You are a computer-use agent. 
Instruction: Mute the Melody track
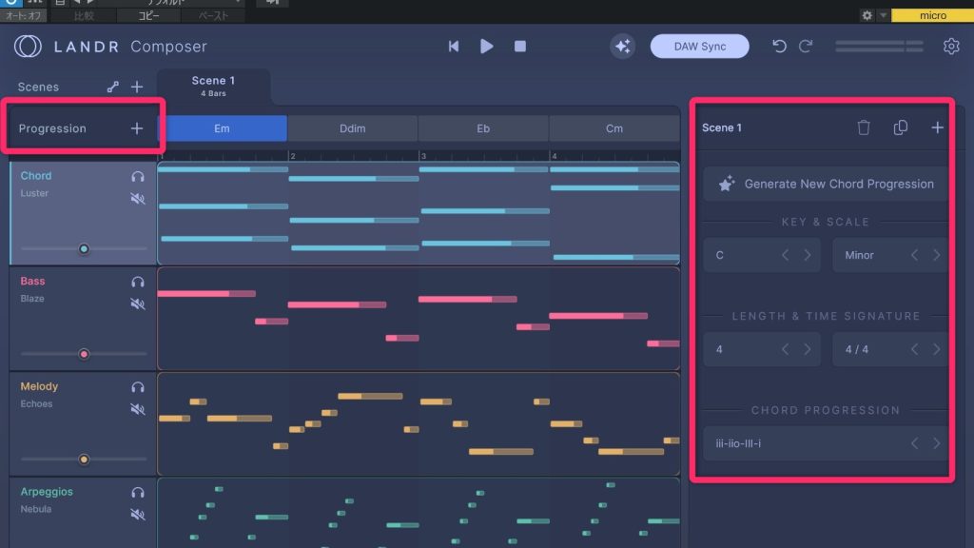point(138,409)
